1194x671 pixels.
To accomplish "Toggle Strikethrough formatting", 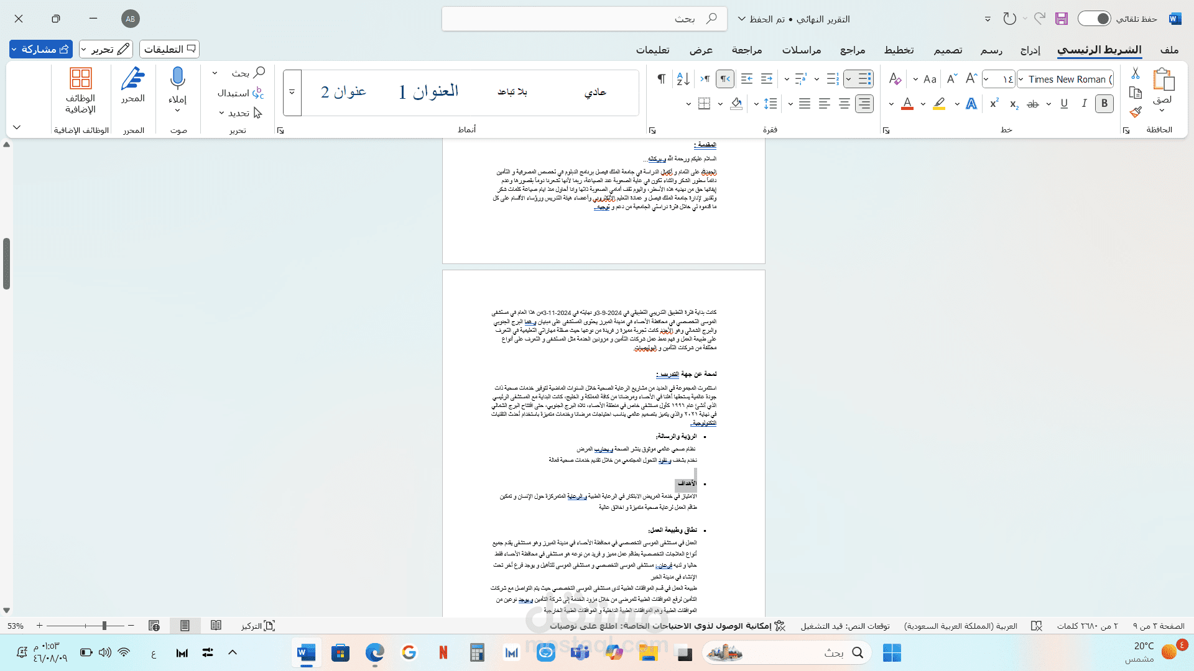I will (1033, 104).
